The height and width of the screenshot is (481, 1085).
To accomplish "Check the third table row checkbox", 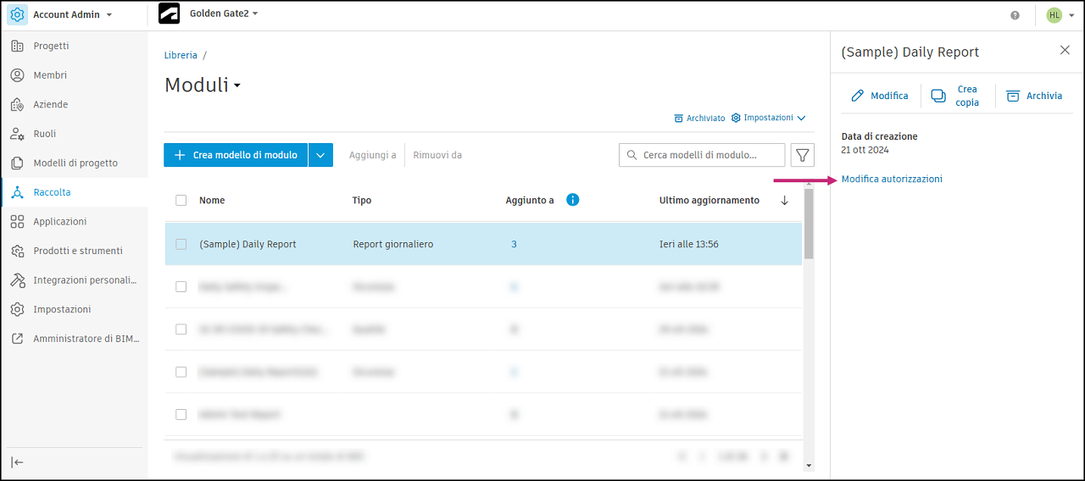I will coord(181,329).
